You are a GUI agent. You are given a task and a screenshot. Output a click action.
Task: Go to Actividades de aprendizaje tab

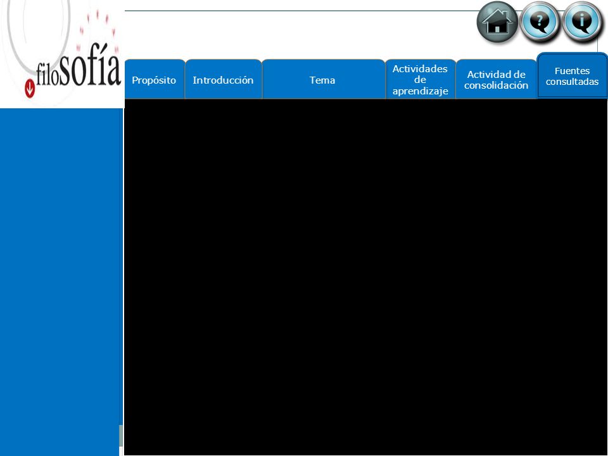point(421,80)
